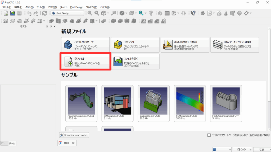Click the Open first start setup button
271x152 pixels.
(74, 135)
